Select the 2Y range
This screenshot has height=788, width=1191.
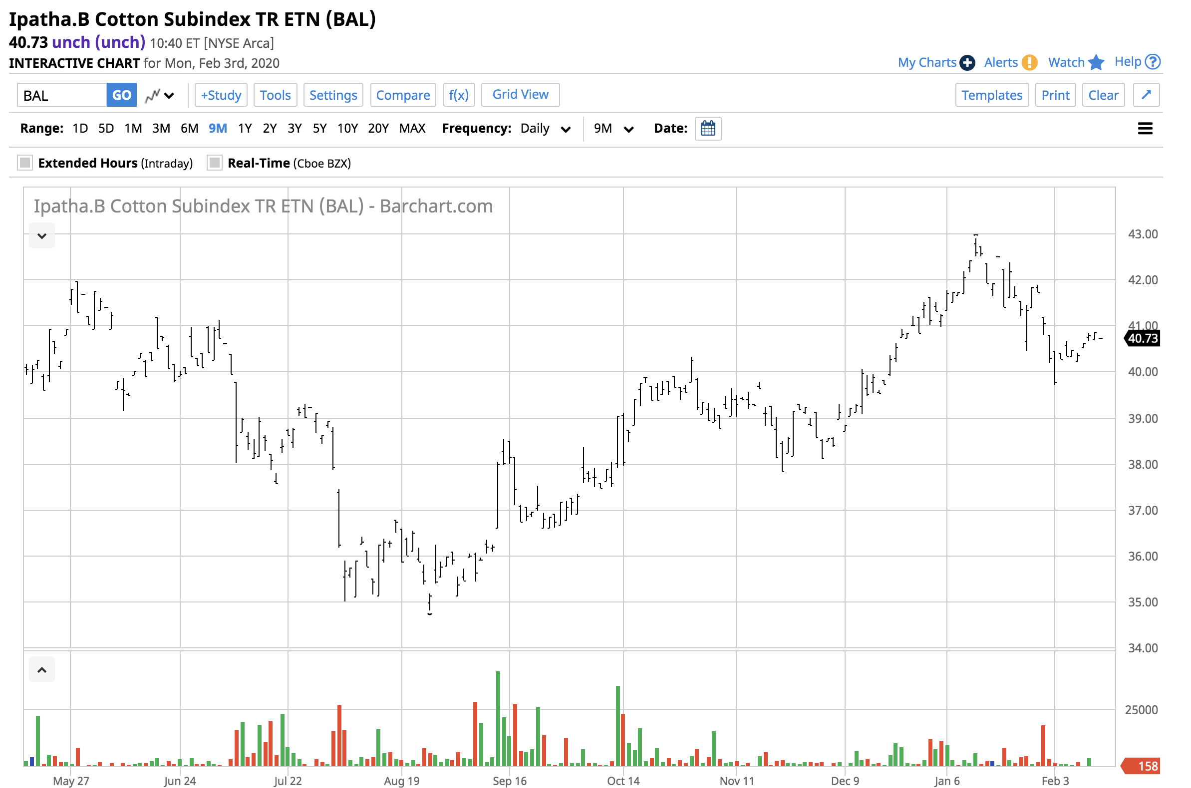pos(270,129)
